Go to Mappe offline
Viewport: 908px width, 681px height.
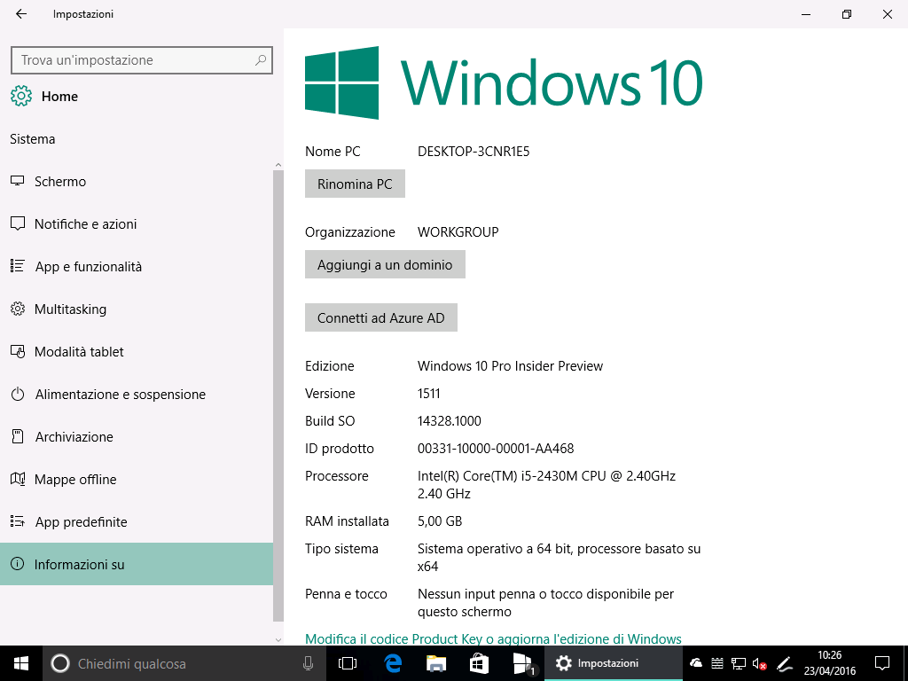point(137,480)
